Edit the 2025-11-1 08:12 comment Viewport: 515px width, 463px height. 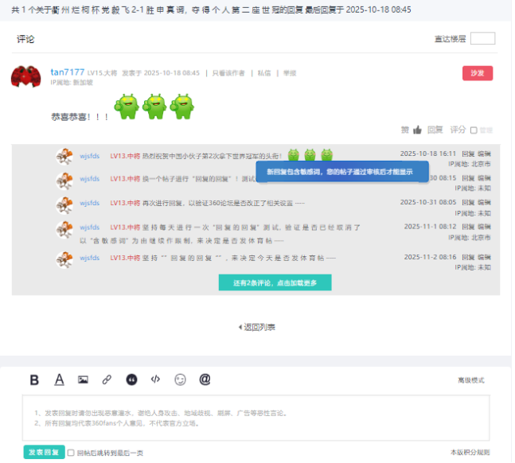[x=484, y=227]
